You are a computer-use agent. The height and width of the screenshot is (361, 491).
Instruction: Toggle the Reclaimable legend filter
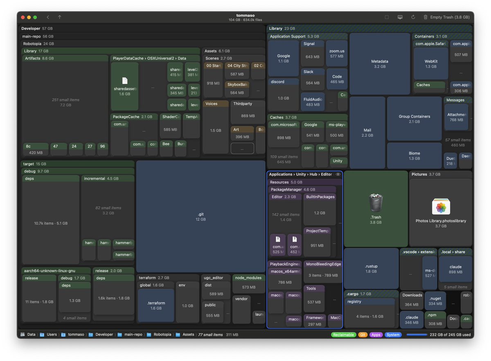point(343,334)
